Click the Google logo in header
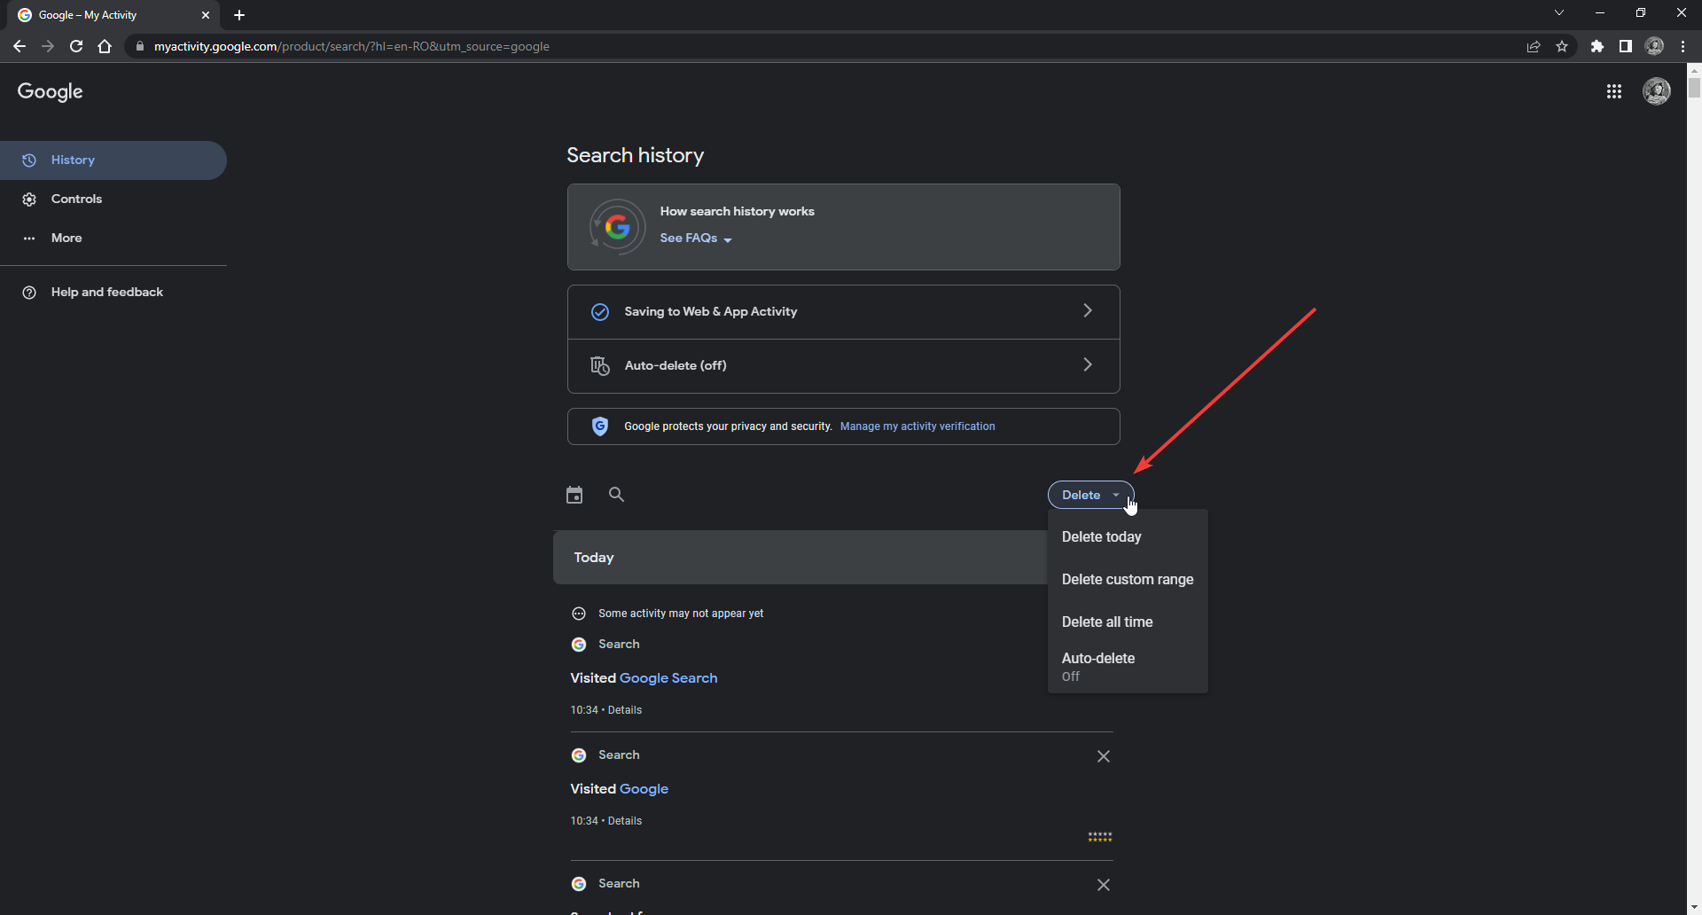The height and width of the screenshot is (915, 1702). click(50, 91)
